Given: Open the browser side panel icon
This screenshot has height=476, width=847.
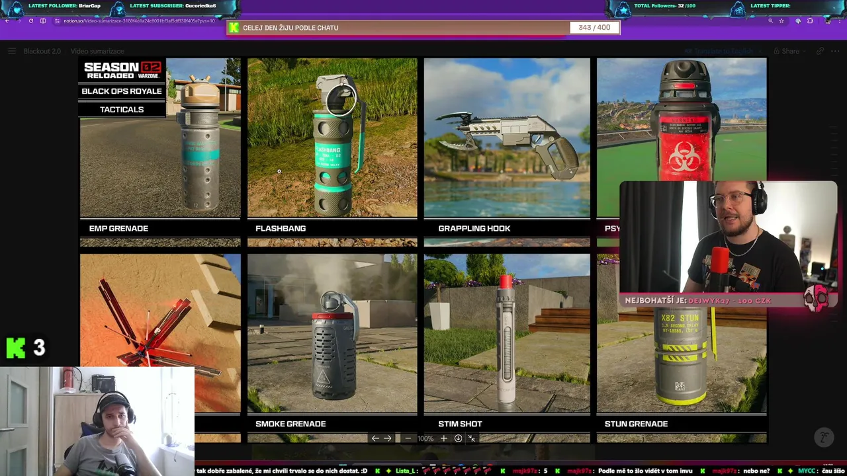Looking at the screenshot, I should point(43,21).
